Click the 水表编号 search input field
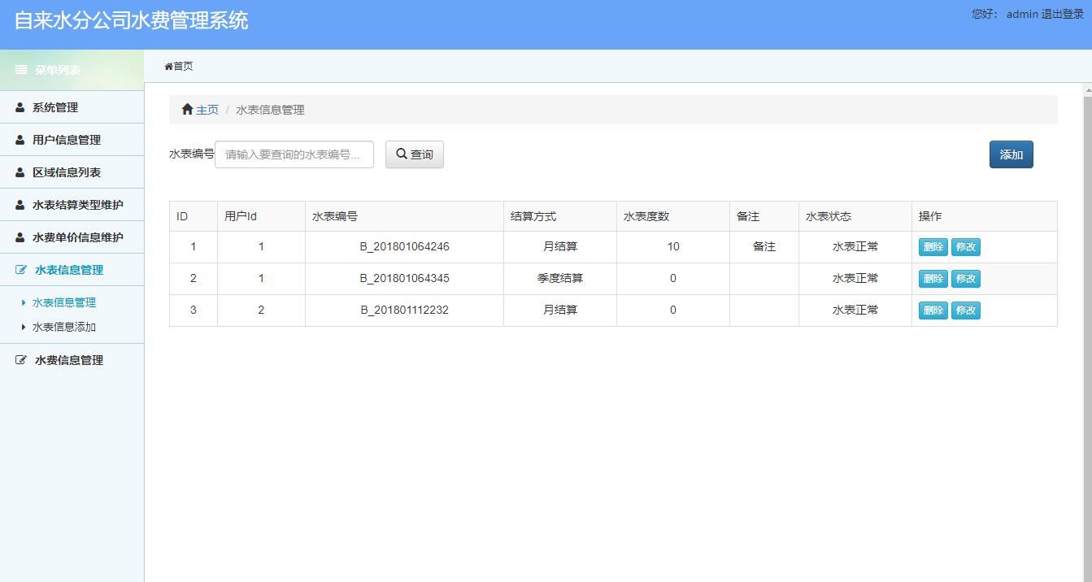 [x=294, y=154]
